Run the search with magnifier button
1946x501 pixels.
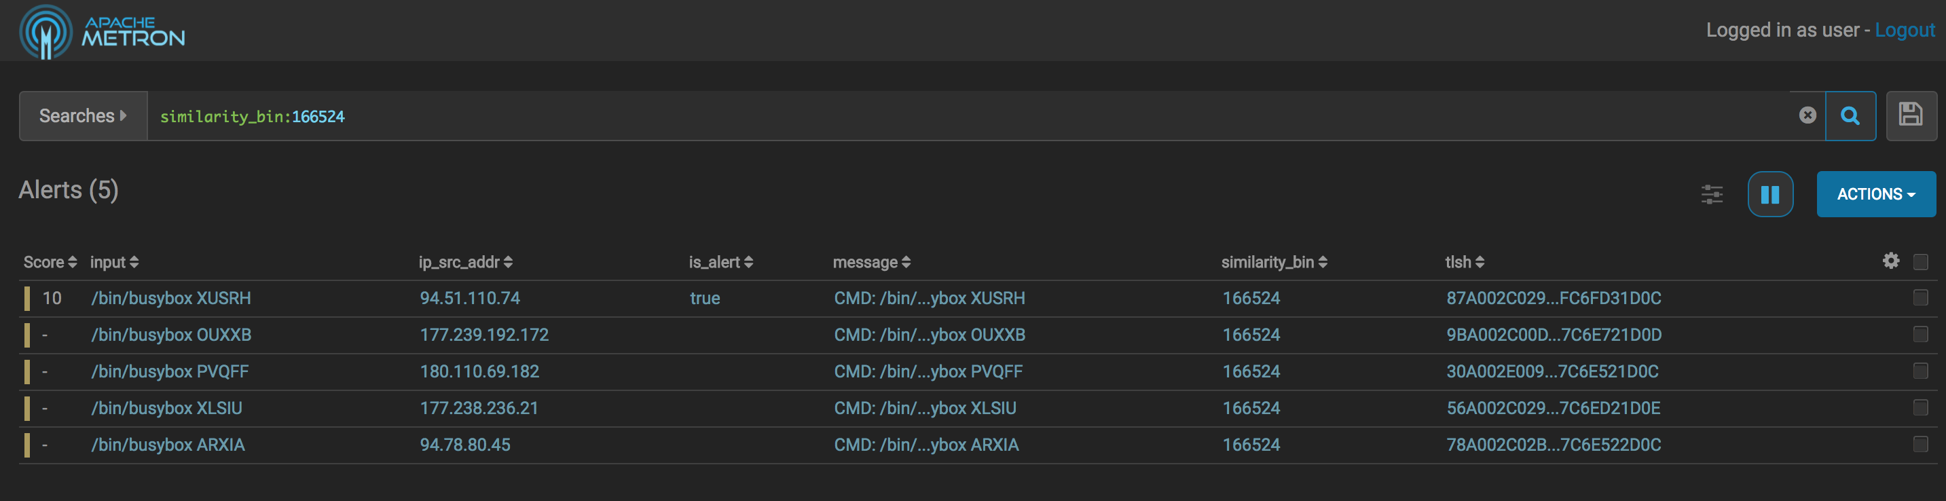[1850, 115]
